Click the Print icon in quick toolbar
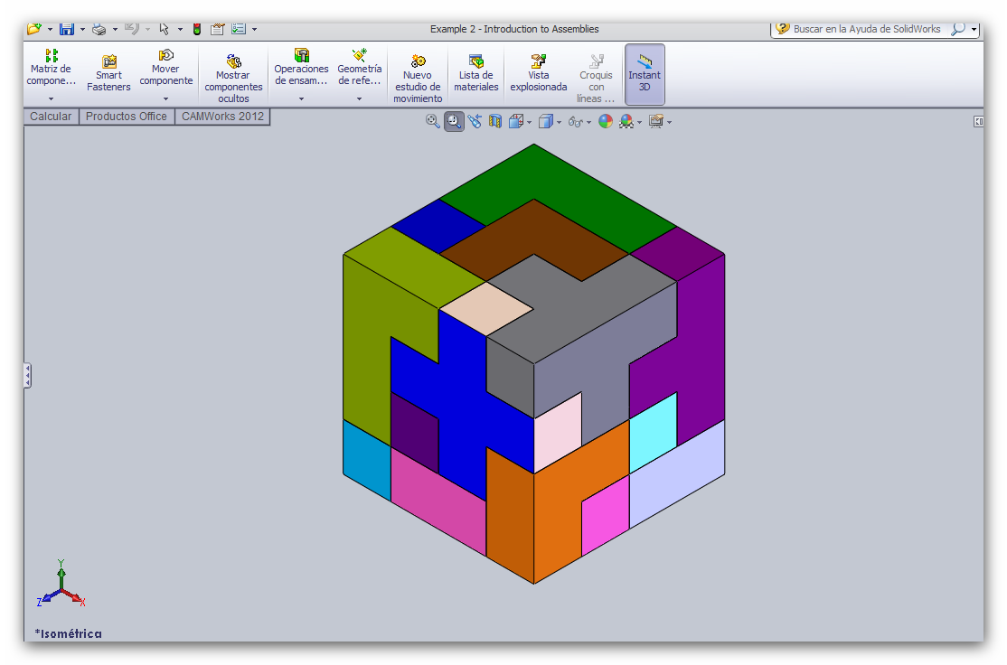The image size is (1007, 665). click(x=99, y=29)
